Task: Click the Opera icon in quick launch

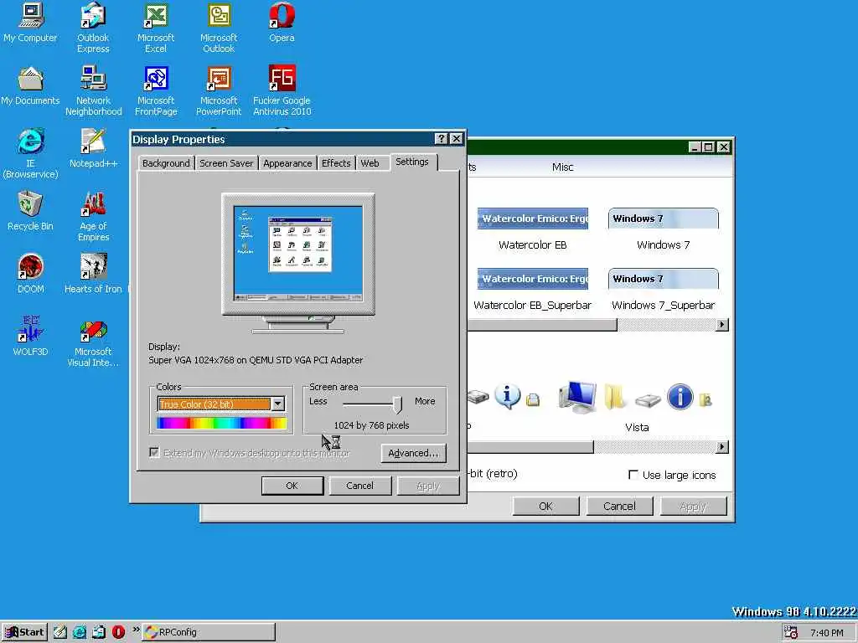Action: coord(118,632)
